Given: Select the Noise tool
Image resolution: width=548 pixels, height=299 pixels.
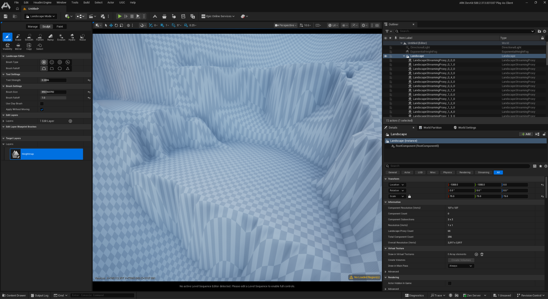Looking at the screenshot, I should coord(83,37).
